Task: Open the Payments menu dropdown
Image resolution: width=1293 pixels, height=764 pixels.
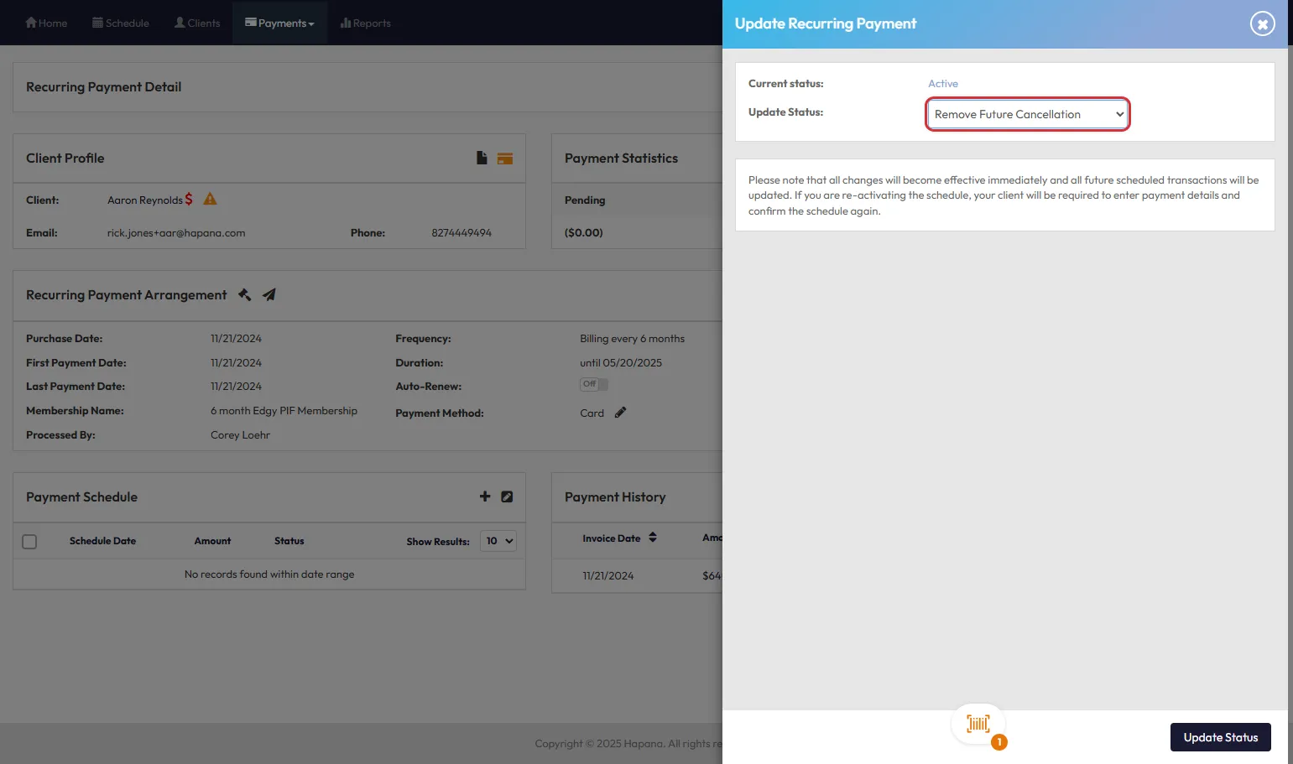Action: click(280, 23)
